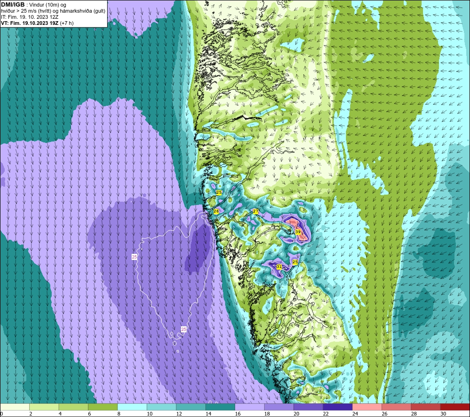Pick the pale yellow 0–2 m/s legend swatch
Screen dimensions: 470x417
coord(15,407)
